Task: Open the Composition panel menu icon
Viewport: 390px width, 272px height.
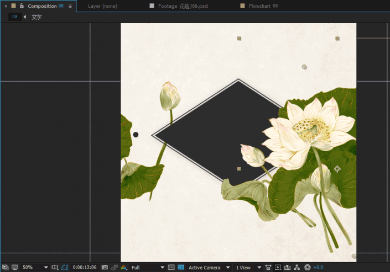Action: click(x=70, y=6)
